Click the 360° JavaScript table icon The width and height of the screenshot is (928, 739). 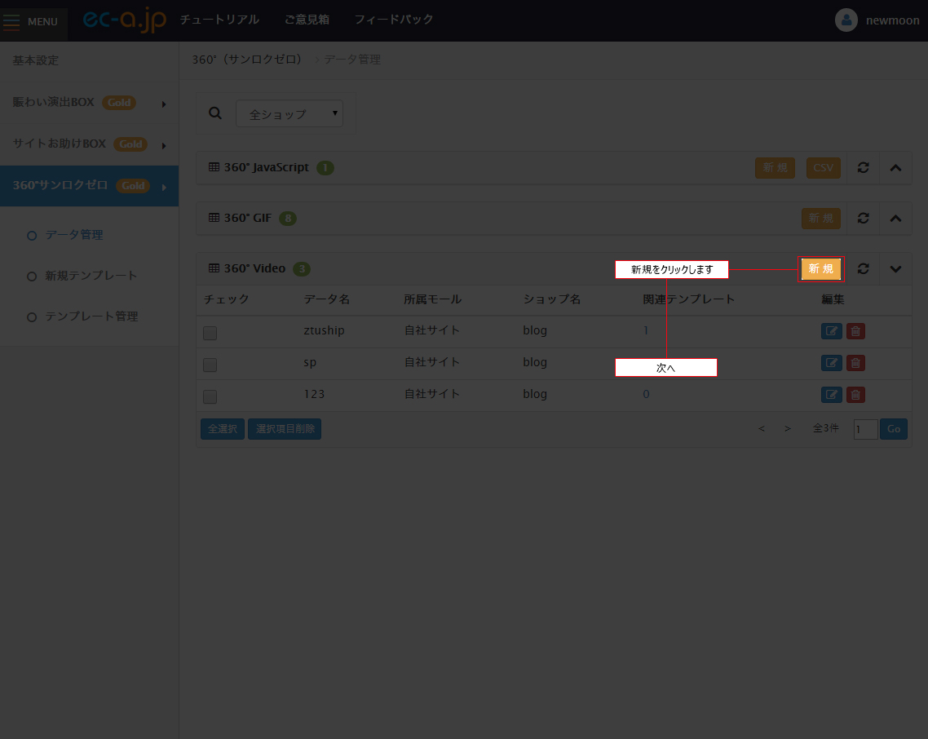(214, 167)
